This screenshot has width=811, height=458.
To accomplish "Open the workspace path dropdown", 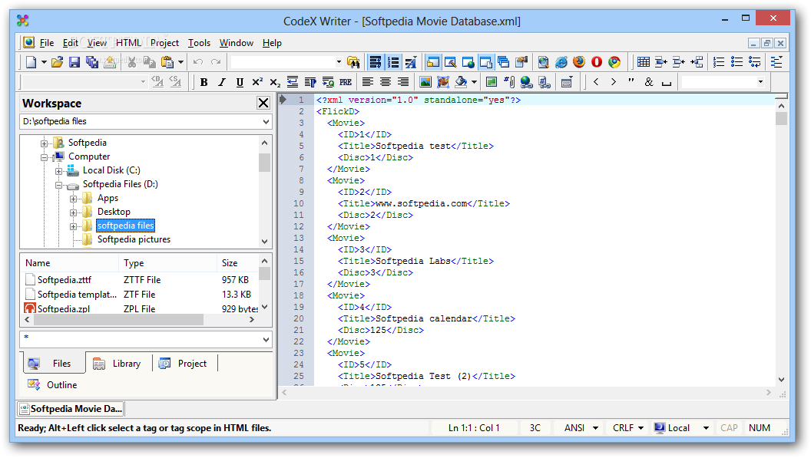I will pos(266,122).
